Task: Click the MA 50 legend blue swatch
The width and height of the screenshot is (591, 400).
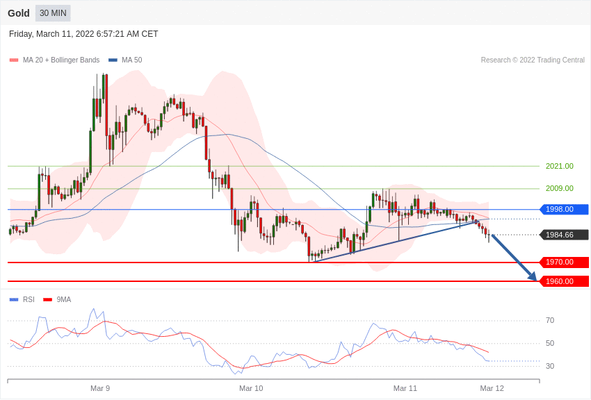Action: (113, 60)
